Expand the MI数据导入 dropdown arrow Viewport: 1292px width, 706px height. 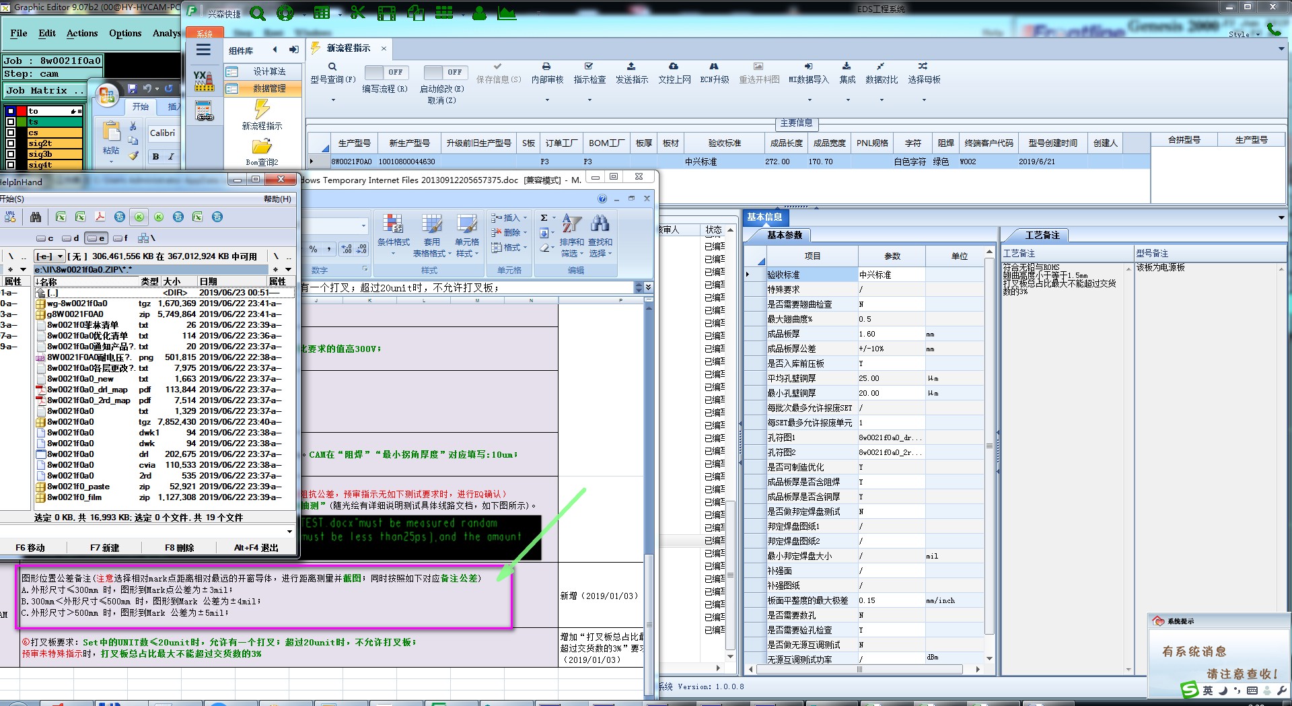click(809, 100)
